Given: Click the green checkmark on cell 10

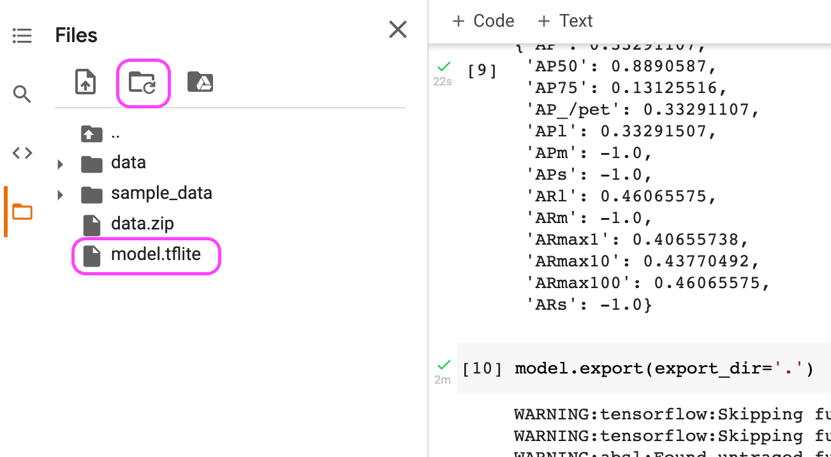Looking at the screenshot, I should click(x=443, y=365).
